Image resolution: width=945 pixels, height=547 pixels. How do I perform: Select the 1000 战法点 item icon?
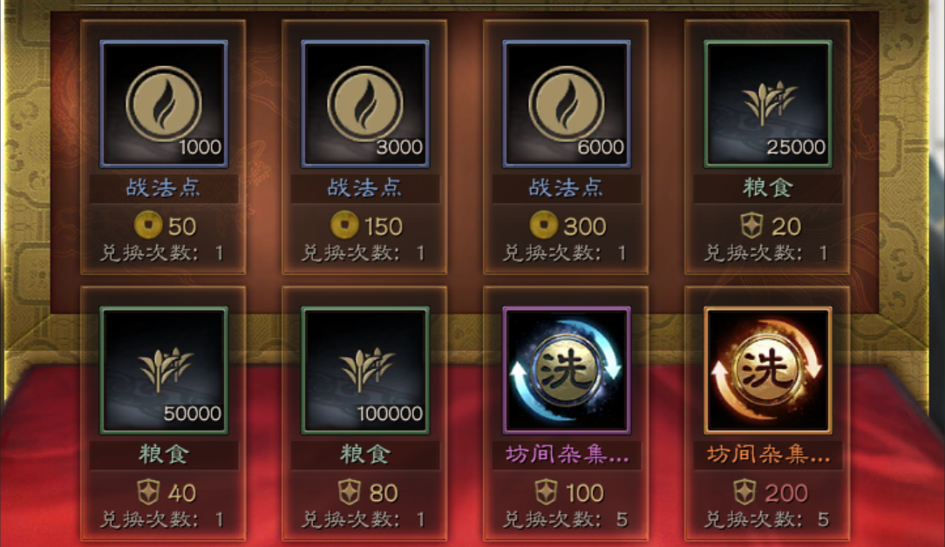coord(163,104)
